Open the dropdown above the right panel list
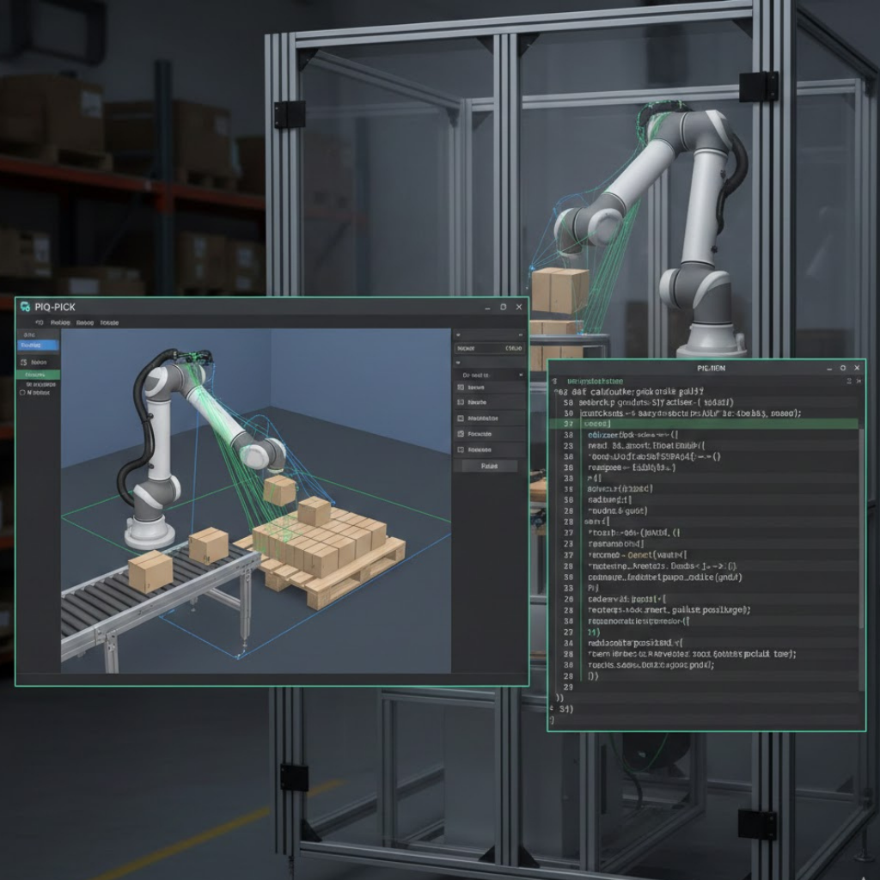This screenshot has width=880, height=880. 490,375
